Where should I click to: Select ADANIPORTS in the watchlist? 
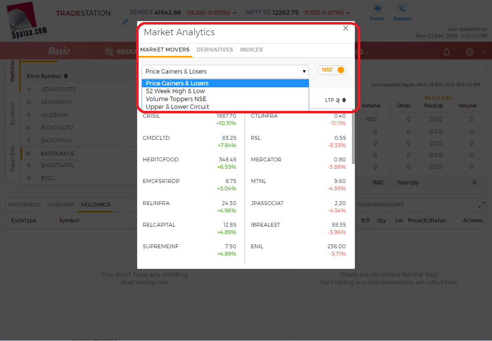(58, 89)
